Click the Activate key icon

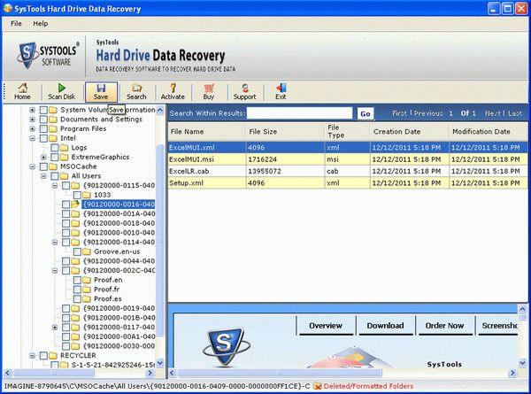(172, 90)
